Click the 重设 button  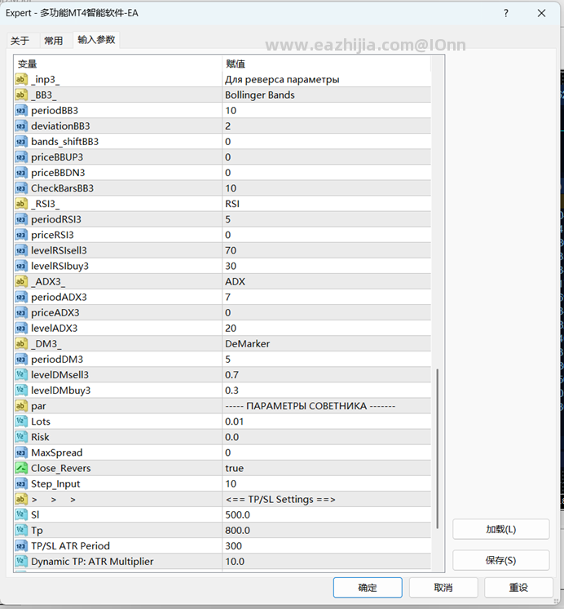(x=518, y=587)
